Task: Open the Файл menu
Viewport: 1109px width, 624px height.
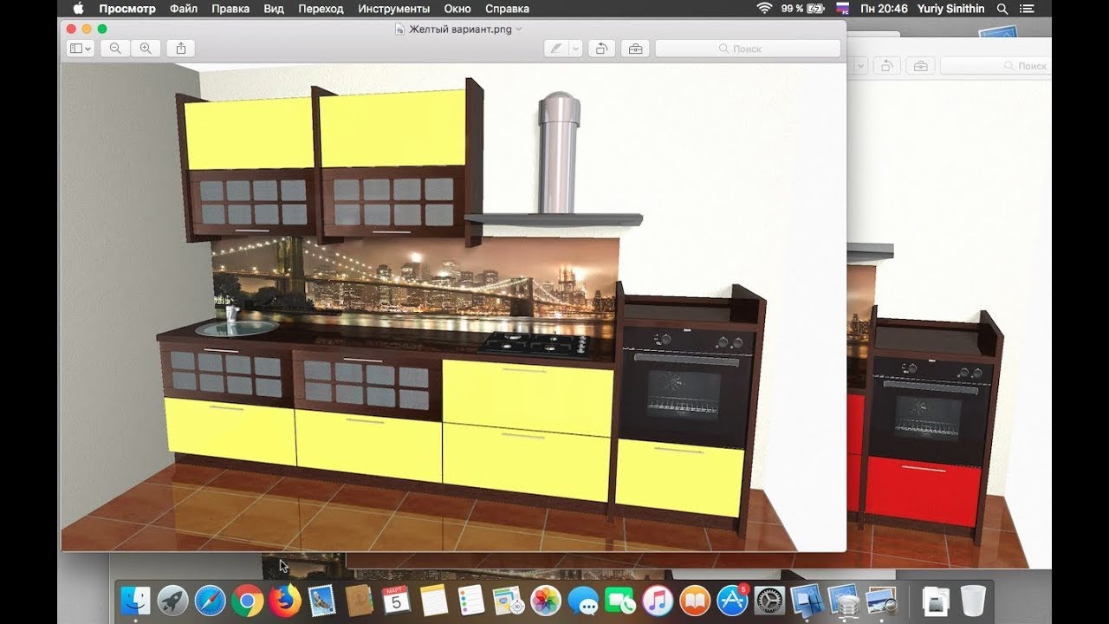Action: pyautogui.click(x=184, y=9)
